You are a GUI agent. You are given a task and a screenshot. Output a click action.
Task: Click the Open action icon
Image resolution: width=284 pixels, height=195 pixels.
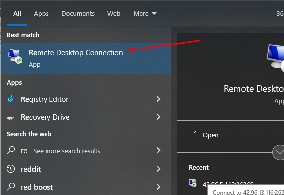[192, 134]
